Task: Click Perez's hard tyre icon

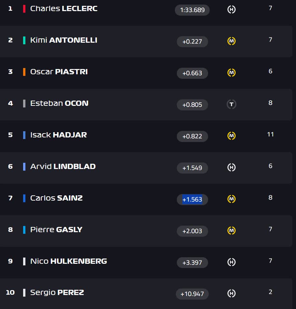Action: [231, 294]
